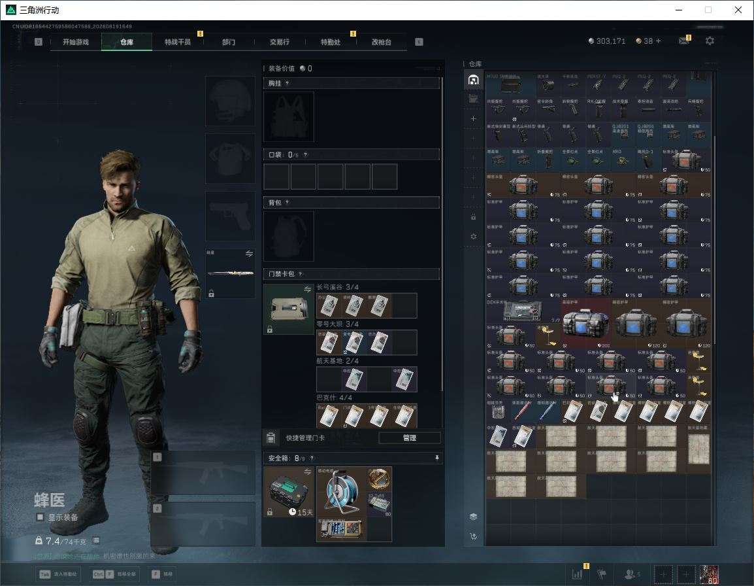
Task: Click the equipment panel vertical scrollbar
Action: (x=442, y=233)
